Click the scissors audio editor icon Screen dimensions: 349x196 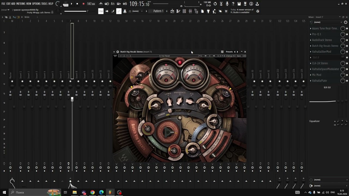(221, 4)
